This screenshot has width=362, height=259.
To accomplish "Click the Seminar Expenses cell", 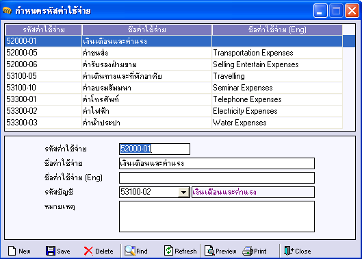I will pos(277,88).
